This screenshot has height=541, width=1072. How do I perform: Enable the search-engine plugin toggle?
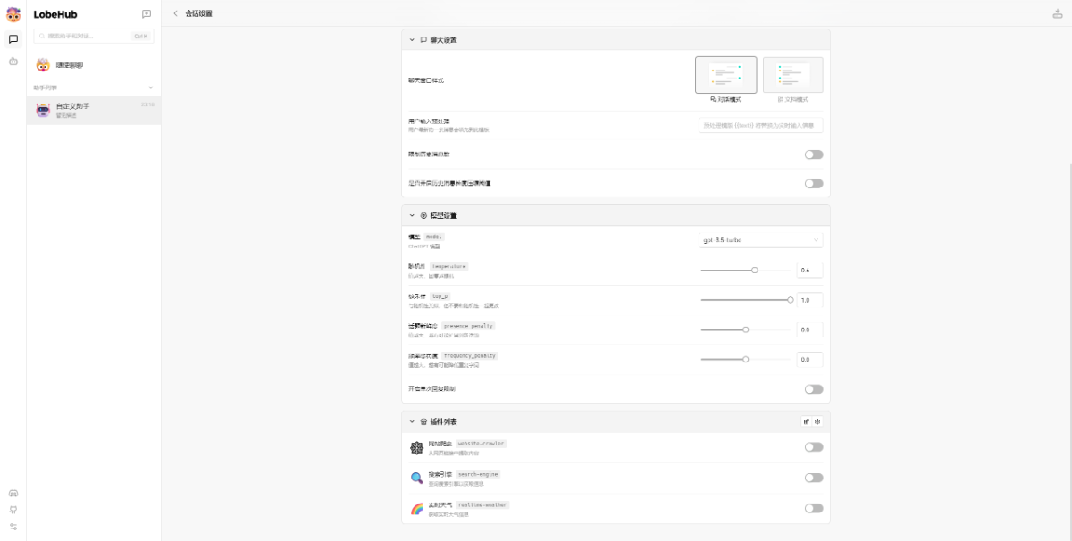(x=813, y=478)
